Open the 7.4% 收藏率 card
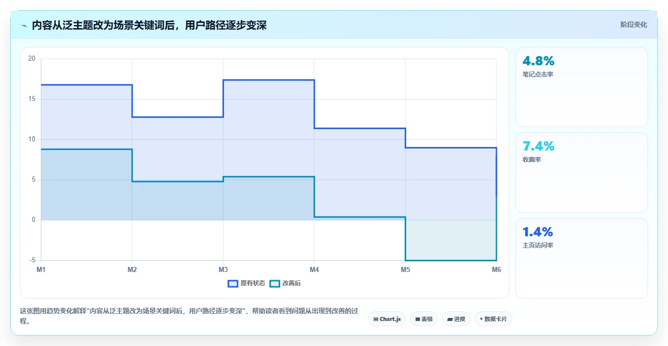Image resolution: width=668 pixels, height=346 pixels. click(x=581, y=172)
